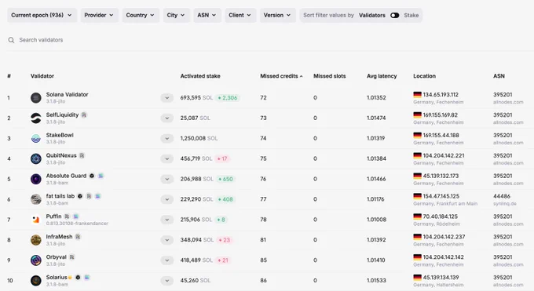Screen dimensions: 534x291
Task: Click the Orbyval avatar icon
Action: (36, 260)
